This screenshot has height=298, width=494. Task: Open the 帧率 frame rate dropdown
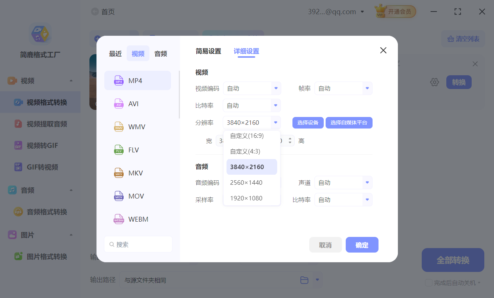343,88
